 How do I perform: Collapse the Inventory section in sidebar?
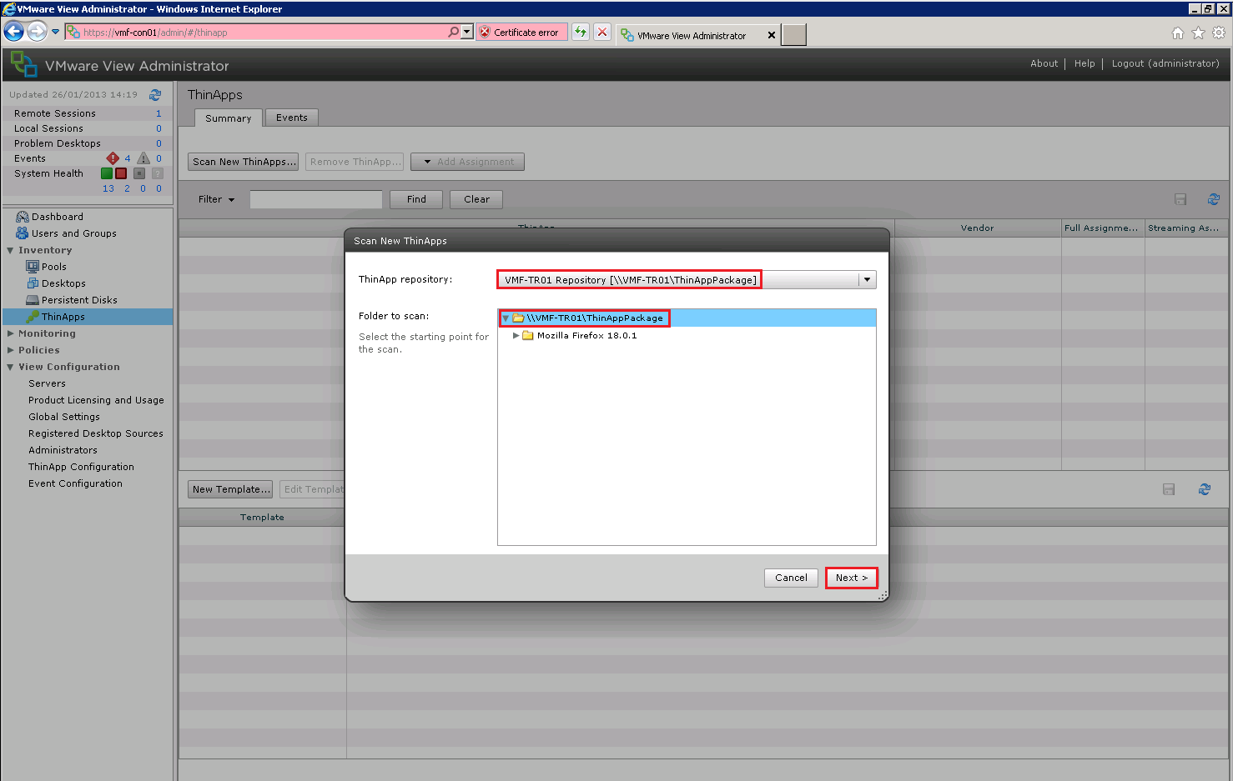coord(11,250)
